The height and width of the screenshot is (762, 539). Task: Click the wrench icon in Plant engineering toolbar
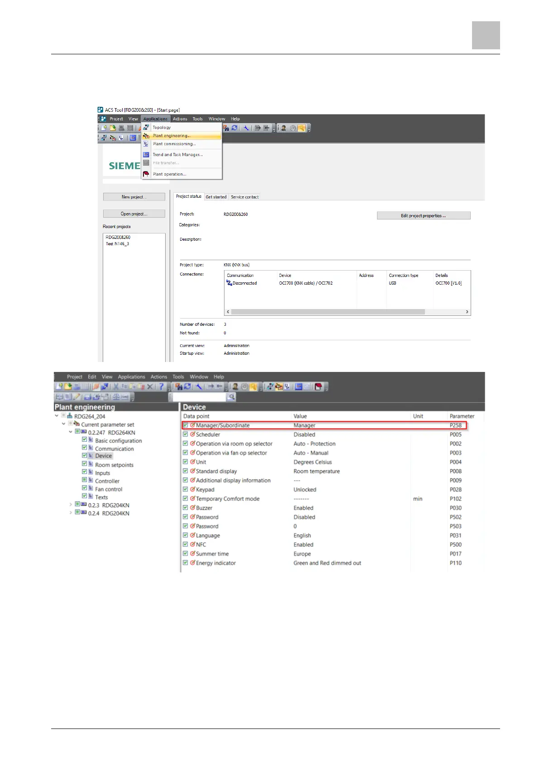coord(199,386)
